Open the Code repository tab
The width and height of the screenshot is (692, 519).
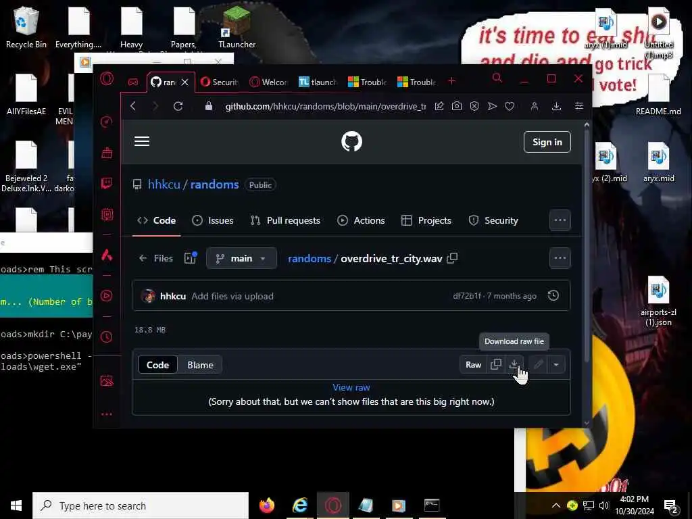[x=156, y=220]
